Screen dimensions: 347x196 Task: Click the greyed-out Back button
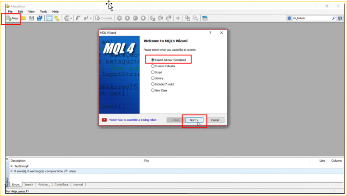[176, 120]
